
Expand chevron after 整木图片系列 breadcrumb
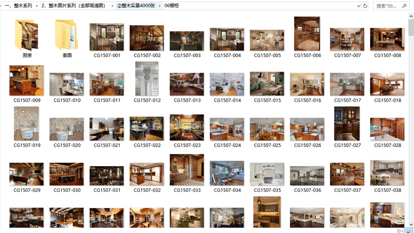[x=112, y=6]
